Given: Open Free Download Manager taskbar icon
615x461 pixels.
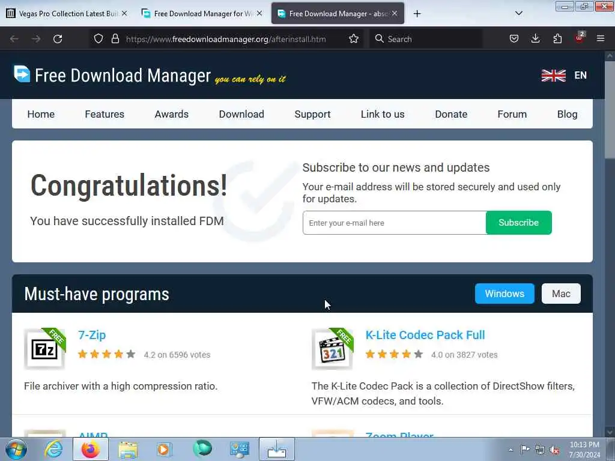Looking at the screenshot, I should click(x=276, y=449).
